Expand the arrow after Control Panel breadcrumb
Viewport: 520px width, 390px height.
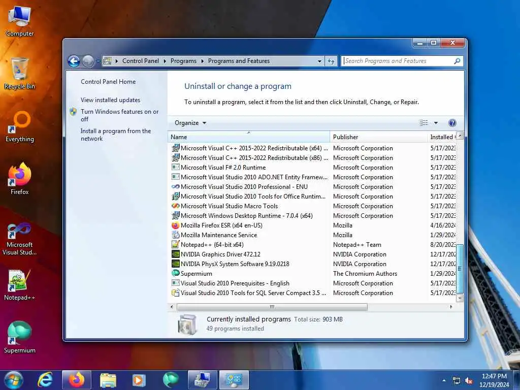point(165,61)
